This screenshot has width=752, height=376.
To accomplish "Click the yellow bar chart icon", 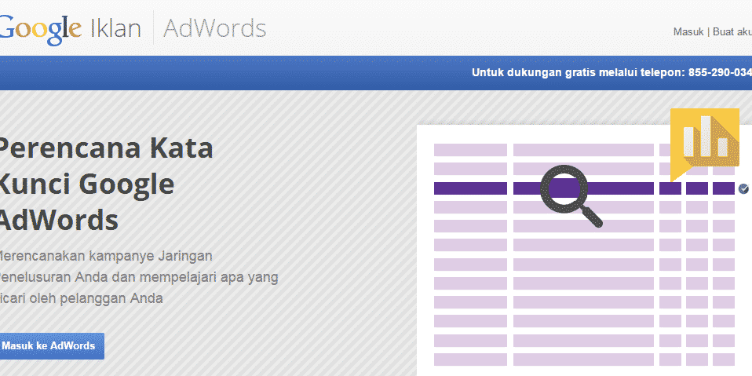I will [x=705, y=144].
